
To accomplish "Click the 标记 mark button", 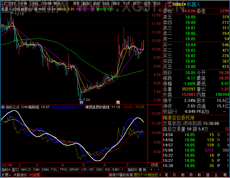I will [x=136, y=3].
